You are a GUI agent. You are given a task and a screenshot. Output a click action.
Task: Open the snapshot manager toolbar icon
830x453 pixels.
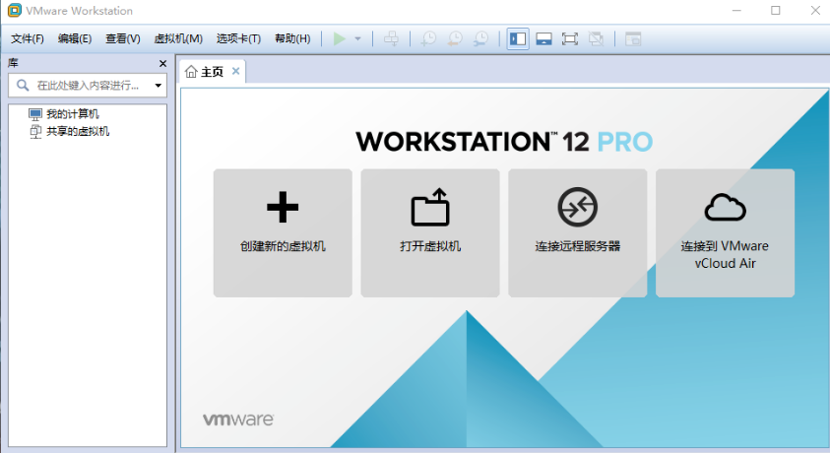480,38
